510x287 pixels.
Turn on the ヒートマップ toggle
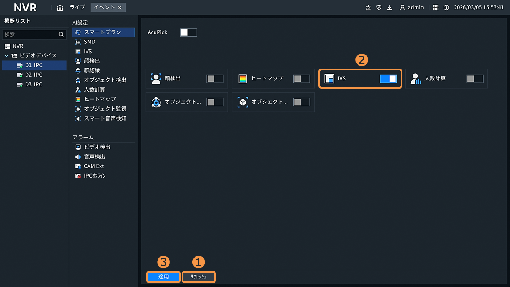pos(302,79)
